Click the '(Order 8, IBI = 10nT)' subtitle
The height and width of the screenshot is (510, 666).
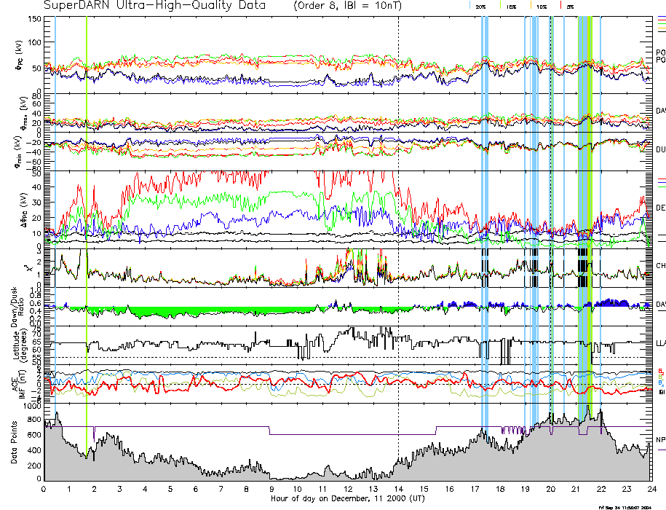click(347, 6)
